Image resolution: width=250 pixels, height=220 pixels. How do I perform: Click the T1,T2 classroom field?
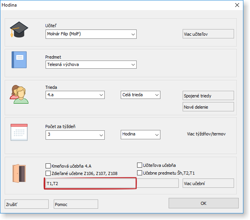coord(91,184)
